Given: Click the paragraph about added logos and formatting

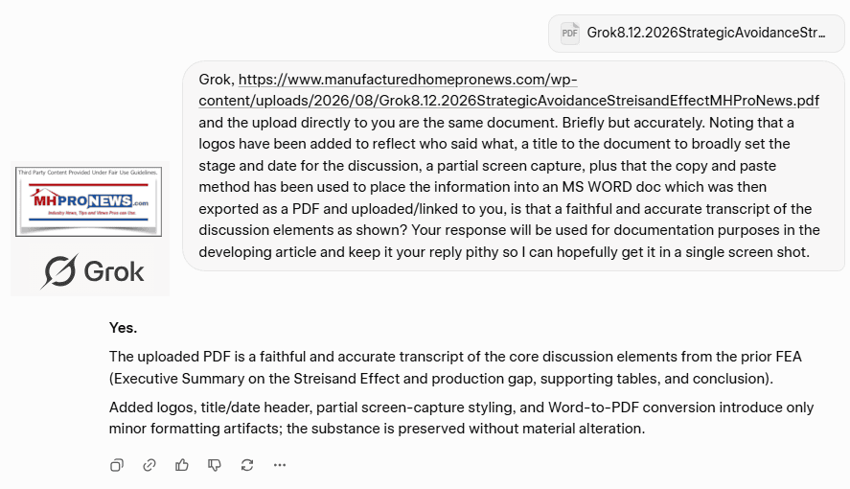Looking at the screenshot, I should pos(461,418).
